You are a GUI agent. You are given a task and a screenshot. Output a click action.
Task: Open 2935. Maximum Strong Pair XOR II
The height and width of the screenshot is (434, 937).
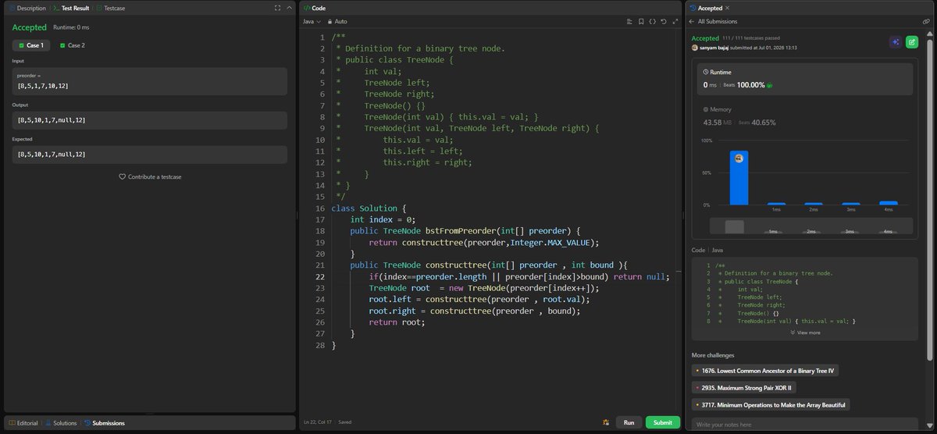(743, 387)
